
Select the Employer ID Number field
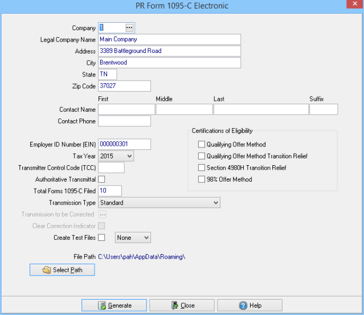(124, 144)
